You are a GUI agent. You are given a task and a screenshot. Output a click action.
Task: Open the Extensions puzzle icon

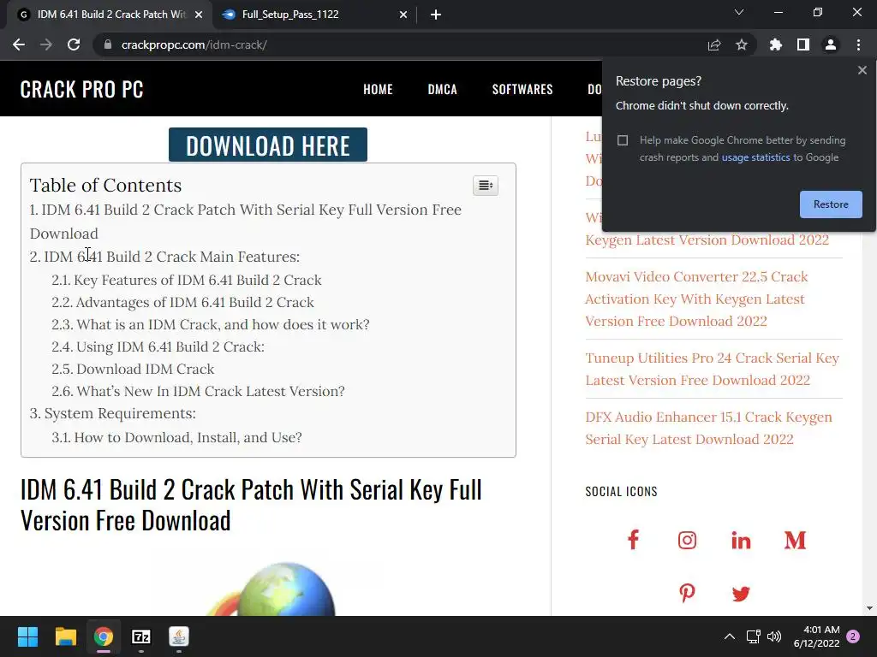point(776,44)
